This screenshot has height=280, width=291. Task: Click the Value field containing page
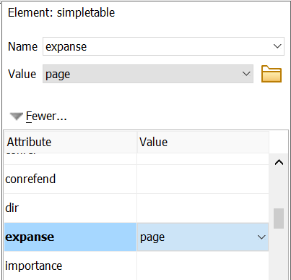point(148,74)
